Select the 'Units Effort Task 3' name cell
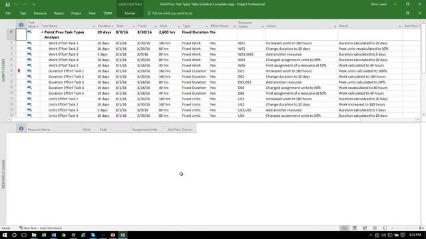This screenshot has width=426, height=239. pyautogui.click(x=69, y=110)
